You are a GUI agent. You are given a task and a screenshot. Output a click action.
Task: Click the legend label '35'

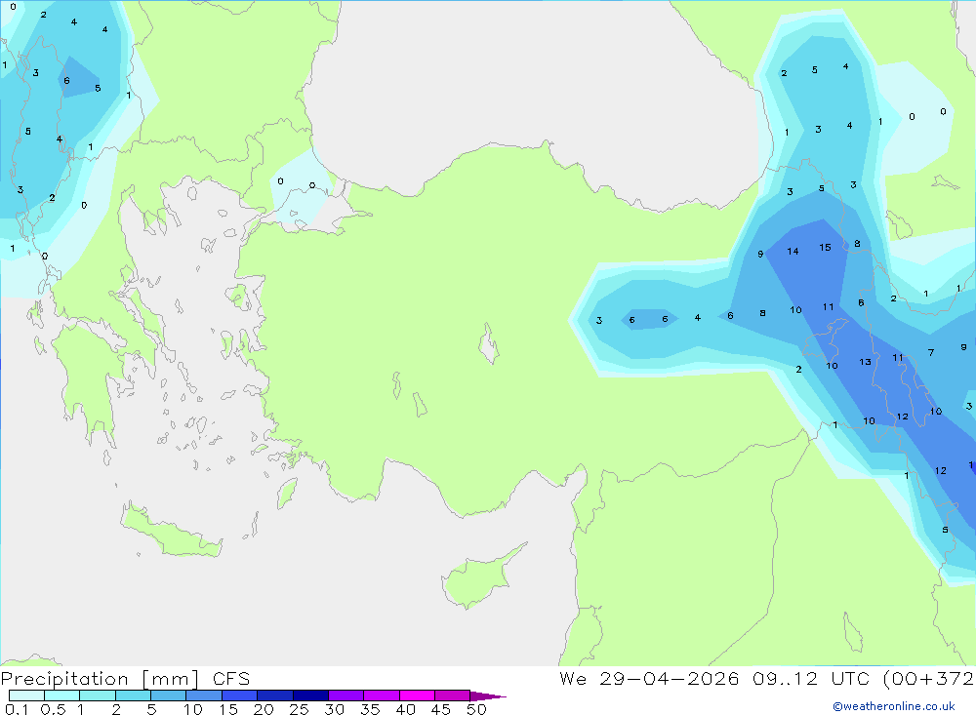click(x=370, y=709)
